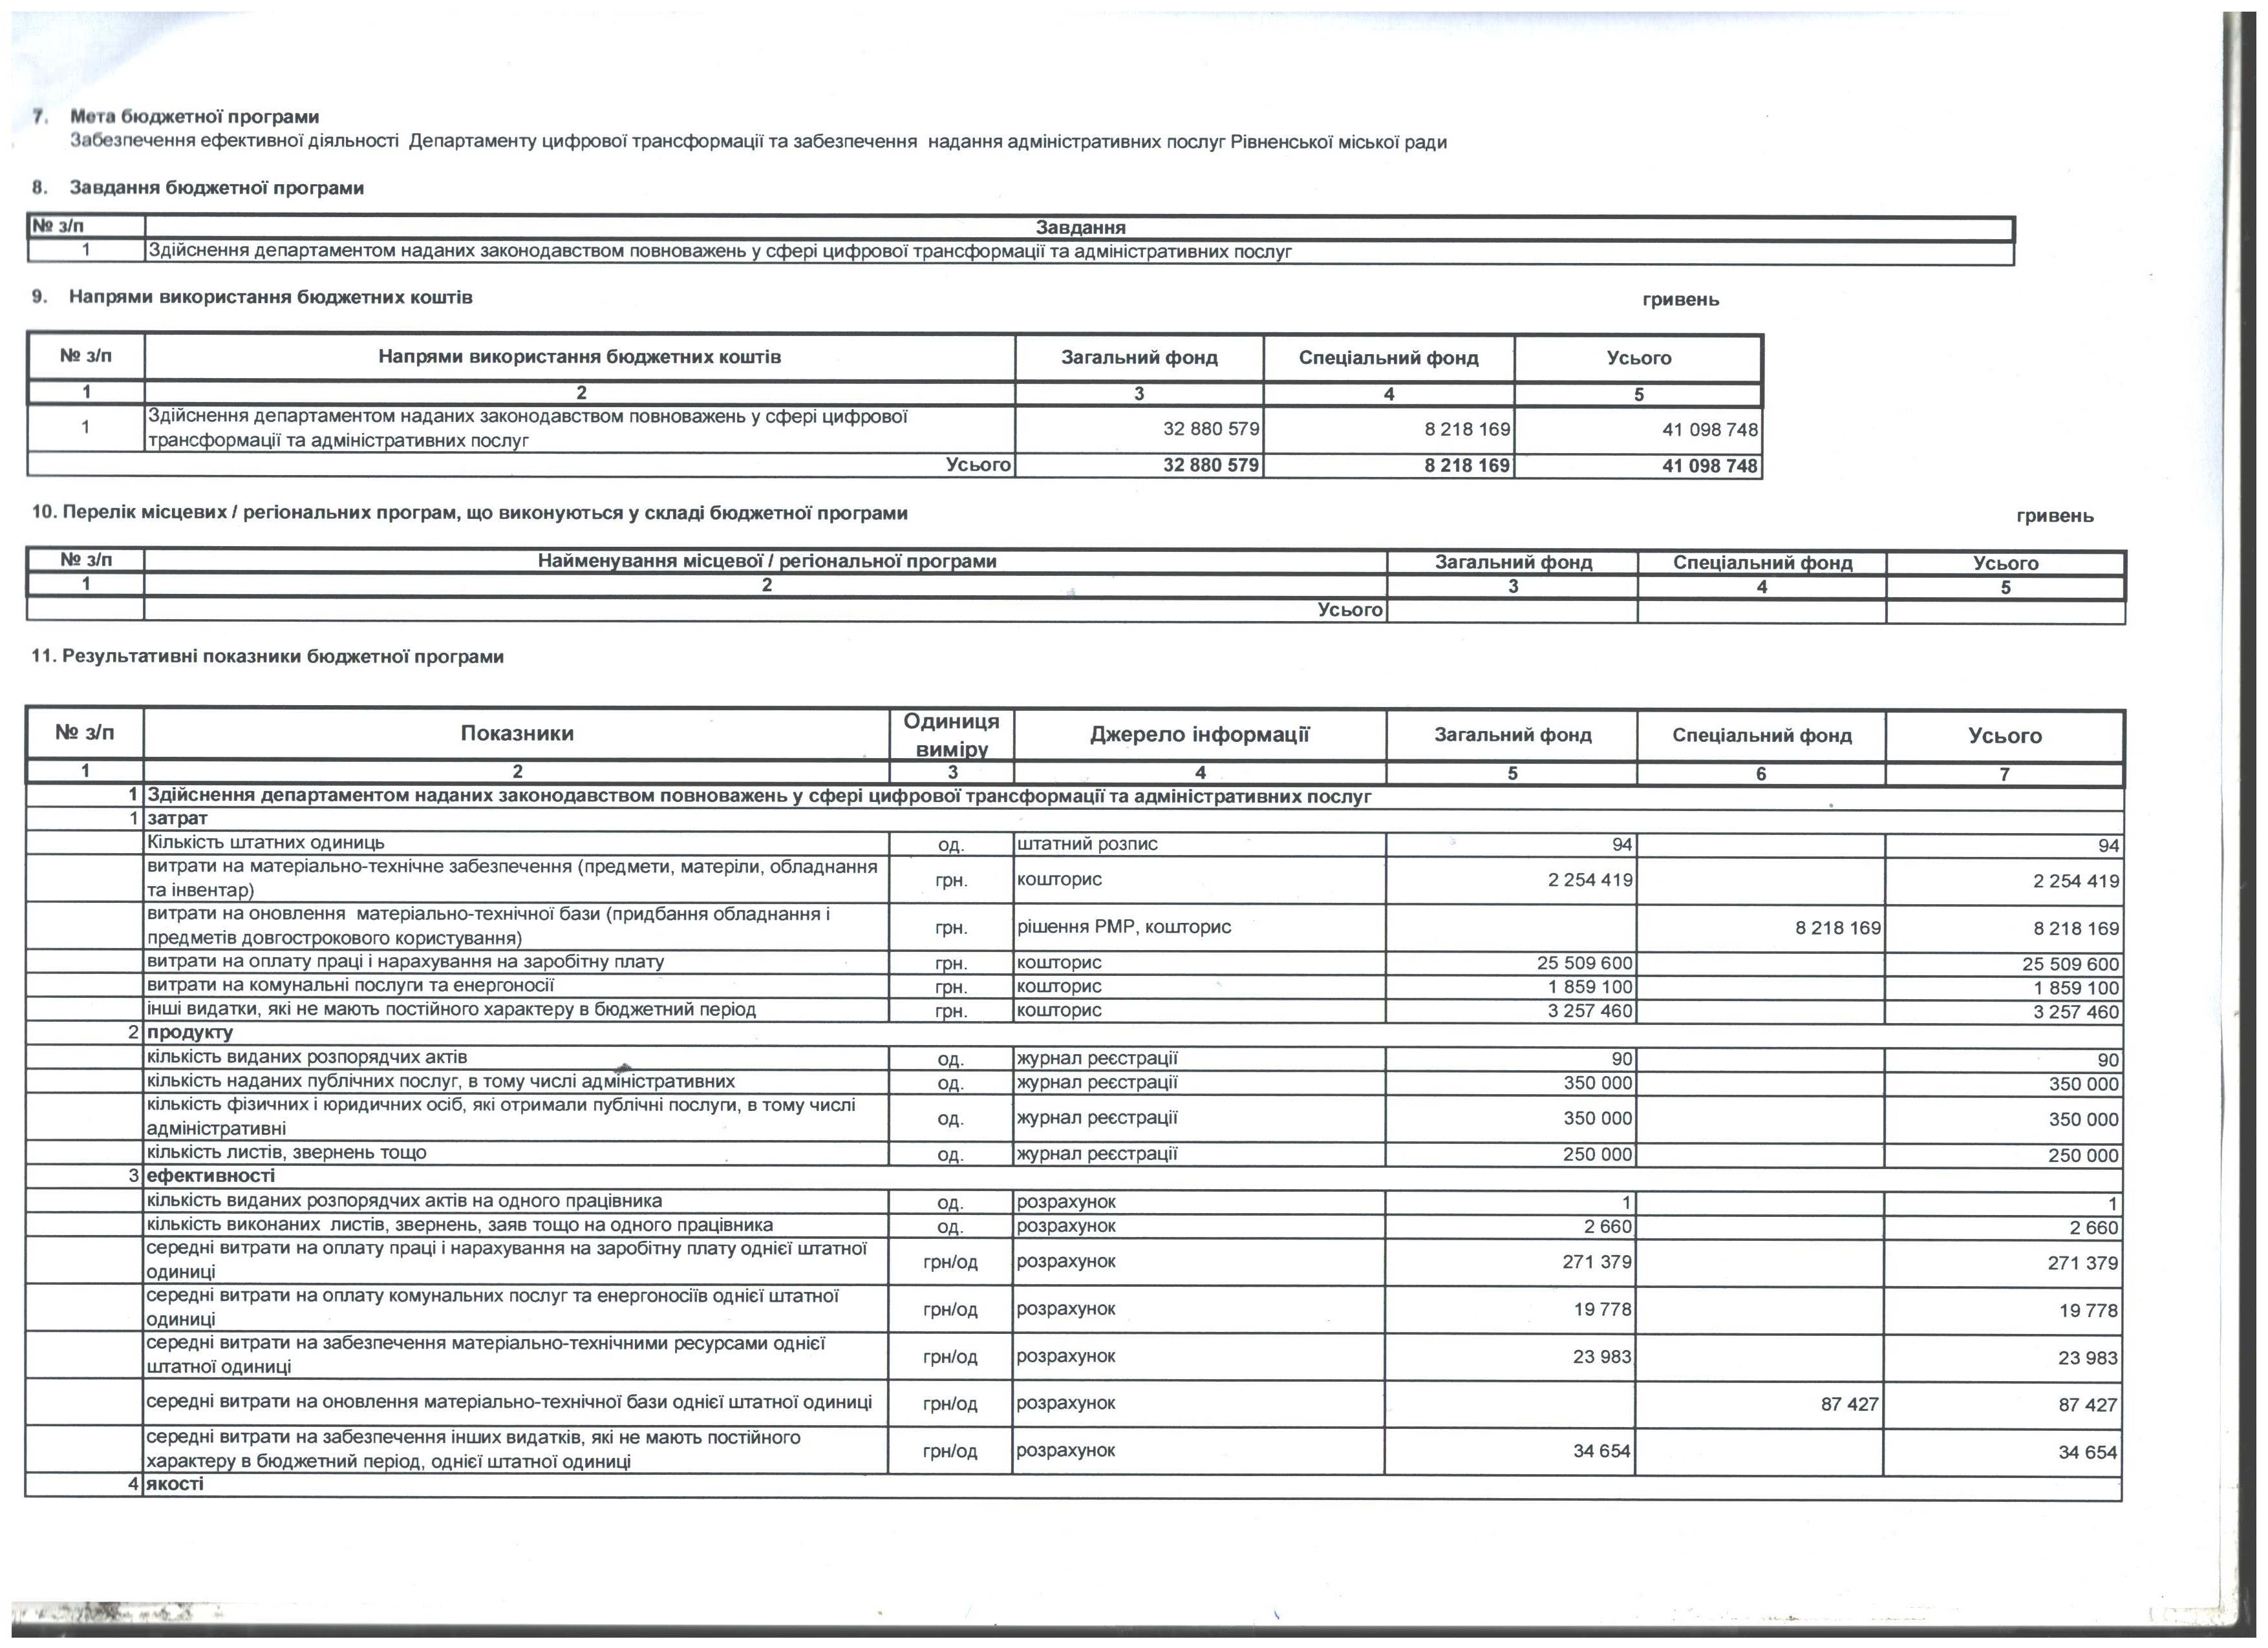Click the heading 'Напрями використання бюджетних коштів' above the table

point(270,297)
